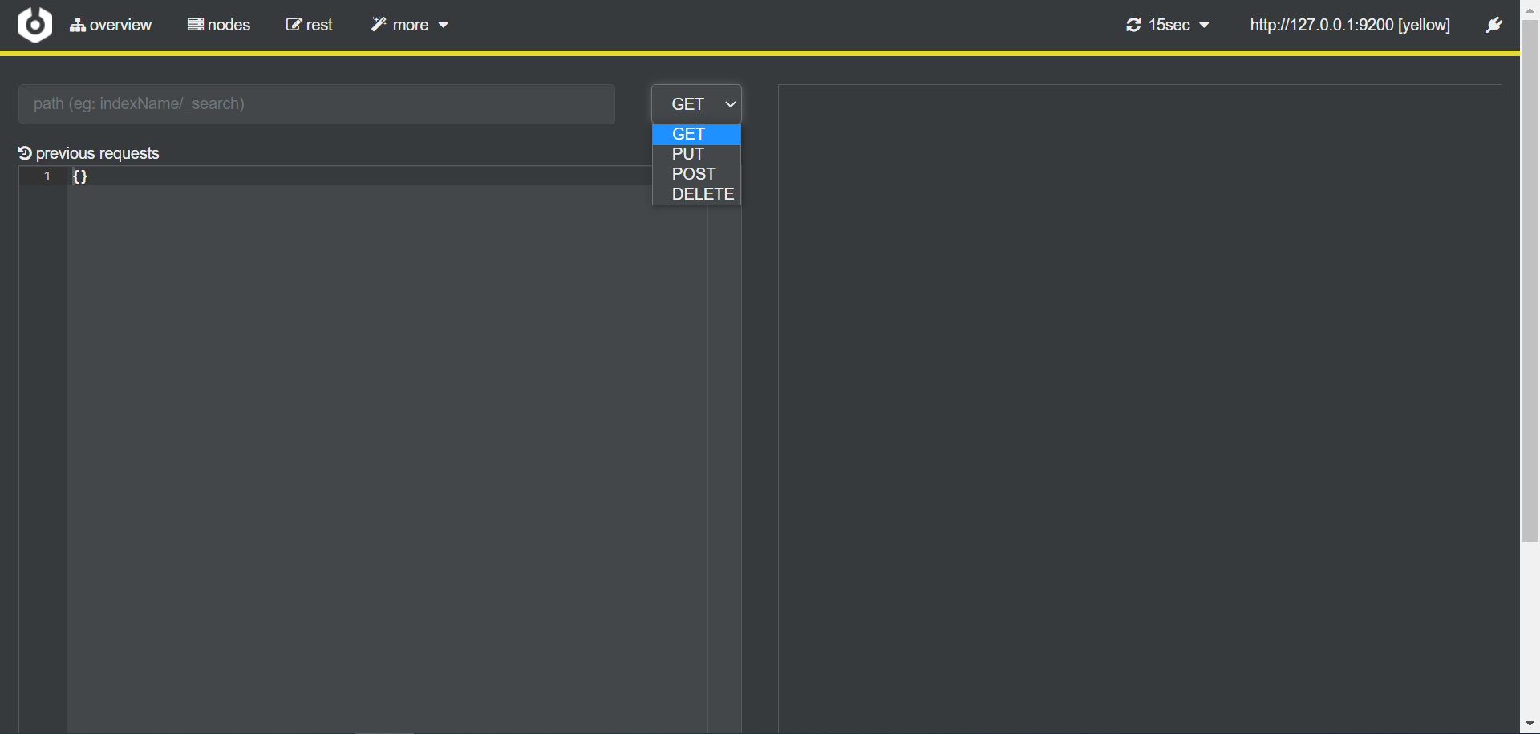Click the magic wand icon beside more
Image resolution: width=1540 pixels, height=734 pixels.
coord(379,25)
